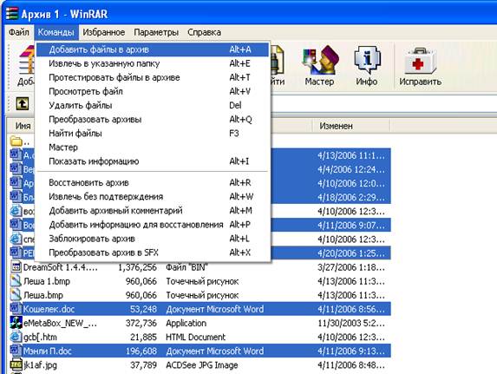Click file name gcb[.htm
This screenshot has width=497, height=374.
[40, 338]
